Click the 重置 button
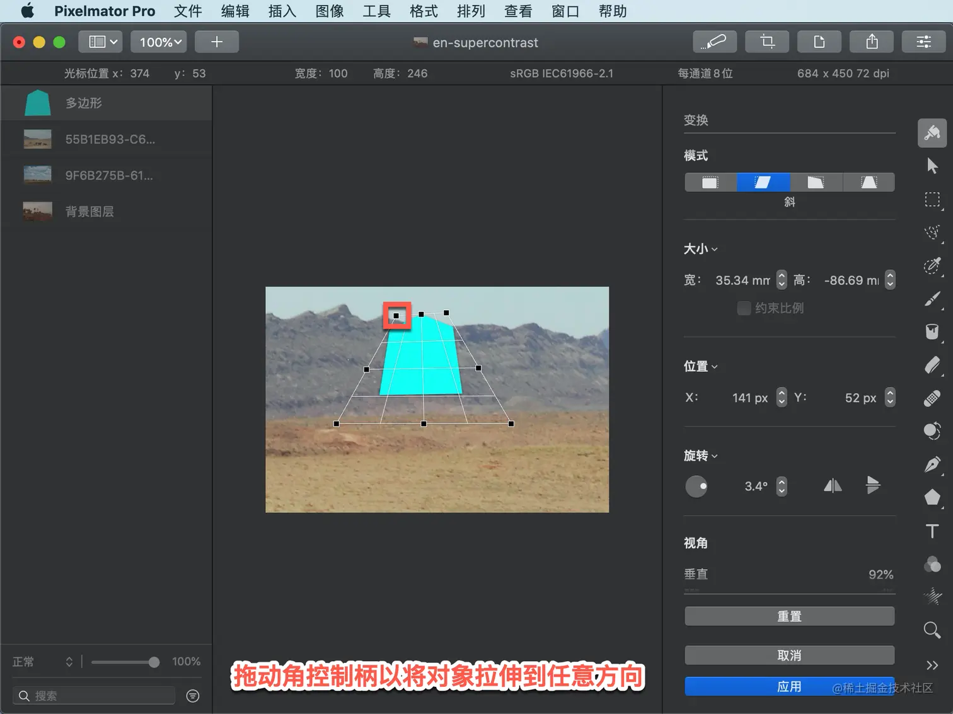 789,616
